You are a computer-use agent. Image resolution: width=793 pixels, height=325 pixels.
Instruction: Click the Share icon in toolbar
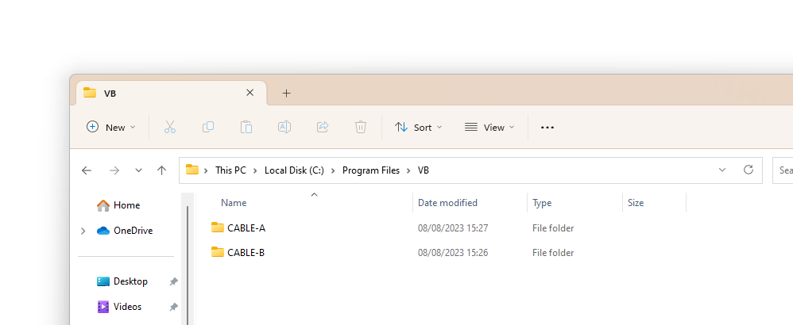pos(323,127)
